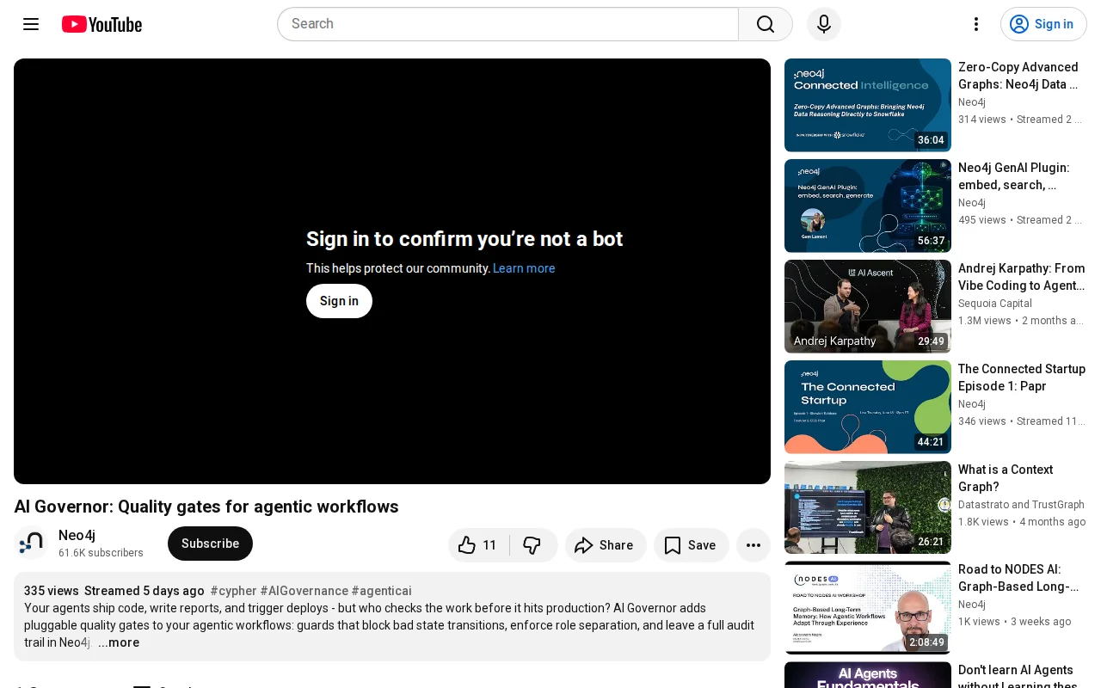
Task: Click '335 views' text in description
Action: tap(52, 591)
